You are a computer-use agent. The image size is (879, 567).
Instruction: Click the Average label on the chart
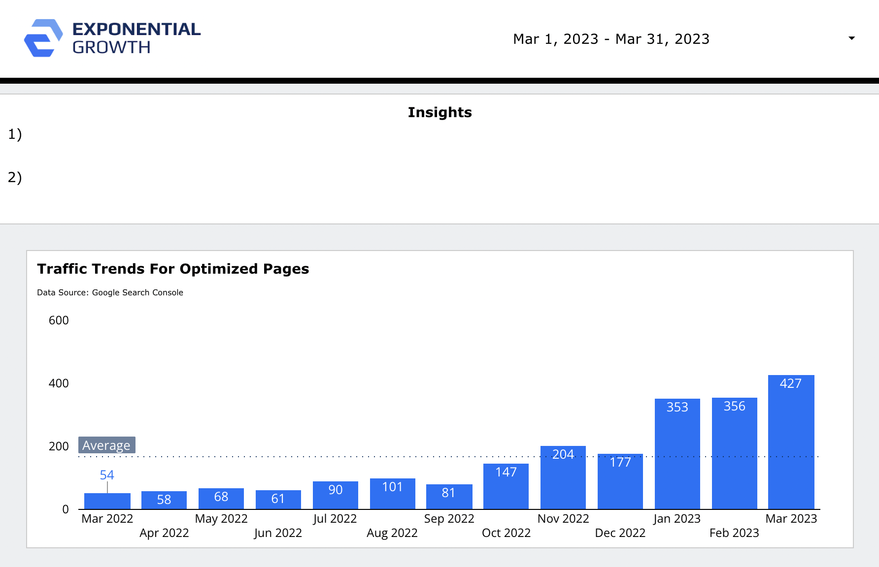[x=106, y=445]
